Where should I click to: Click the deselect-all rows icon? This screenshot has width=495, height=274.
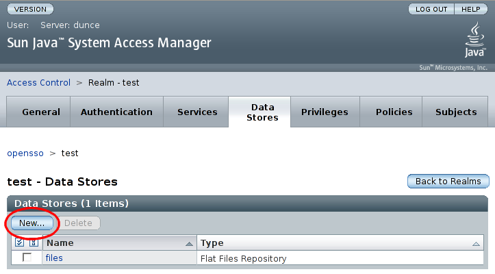coord(34,242)
